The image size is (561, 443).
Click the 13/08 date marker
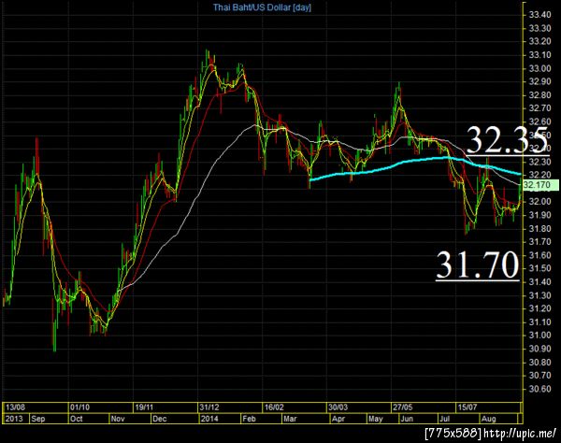[x=15, y=407]
